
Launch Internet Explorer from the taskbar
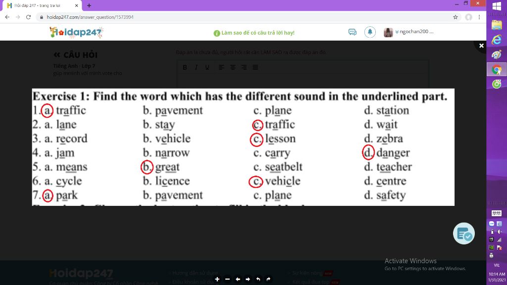[x=497, y=40]
